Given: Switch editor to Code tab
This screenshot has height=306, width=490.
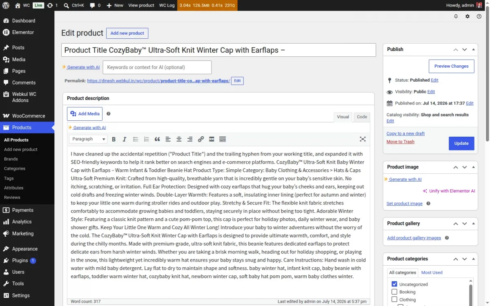Looking at the screenshot, I should click(x=362, y=117).
